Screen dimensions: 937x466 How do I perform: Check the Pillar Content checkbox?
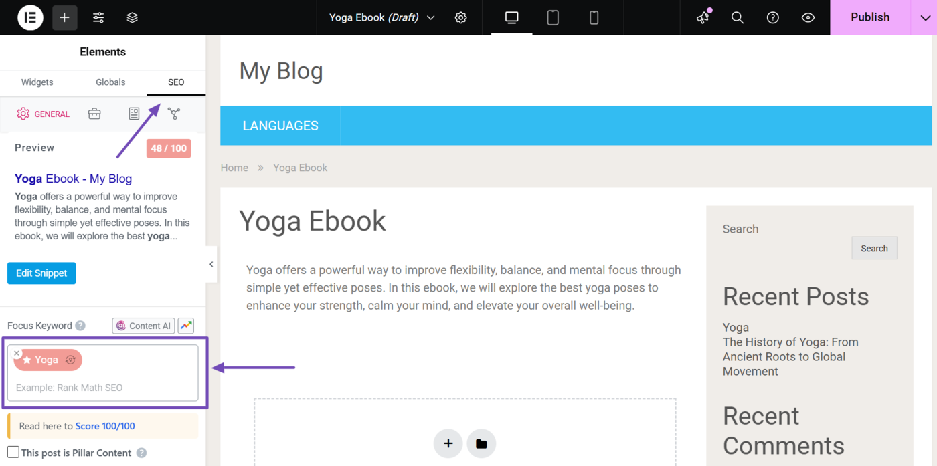[x=13, y=453]
